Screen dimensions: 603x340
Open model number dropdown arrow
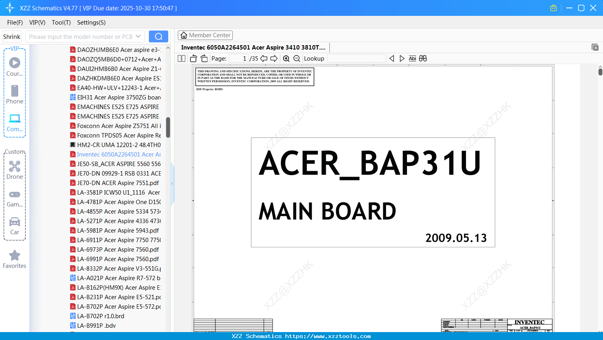138,36
